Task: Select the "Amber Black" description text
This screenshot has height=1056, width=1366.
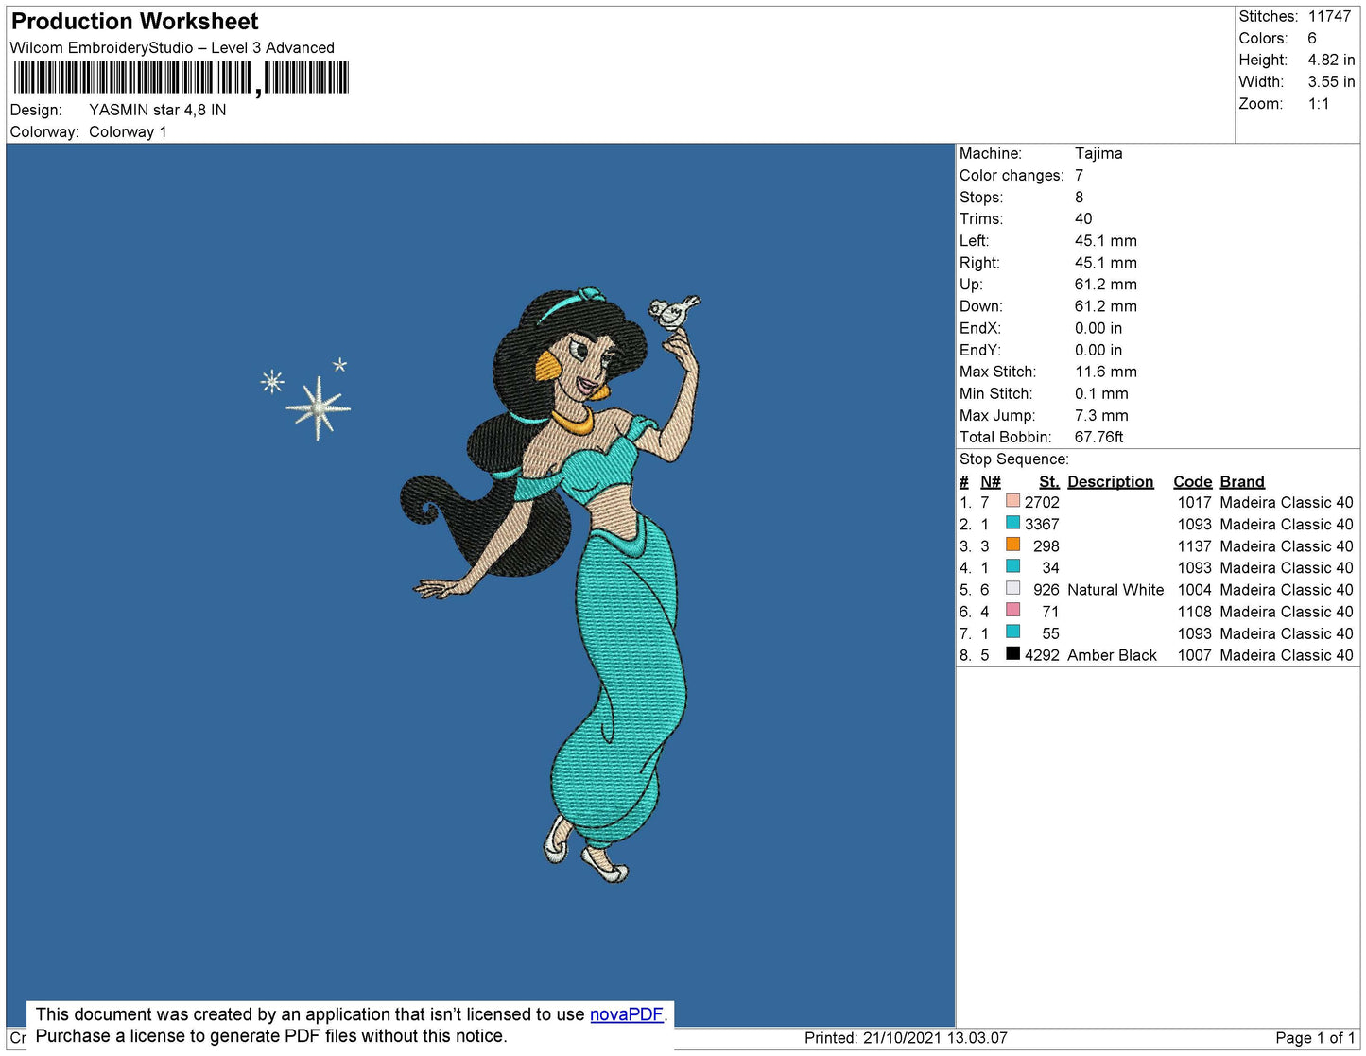Action: coord(1112,655)
